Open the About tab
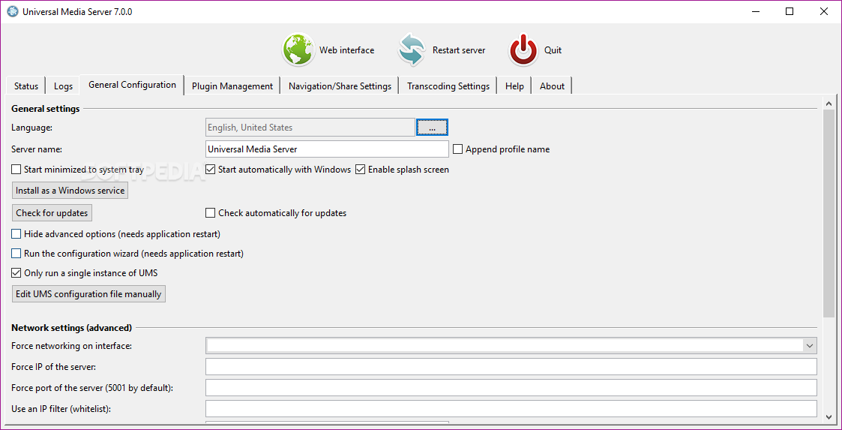The image size is (842, 430). [x=552, y=86]
